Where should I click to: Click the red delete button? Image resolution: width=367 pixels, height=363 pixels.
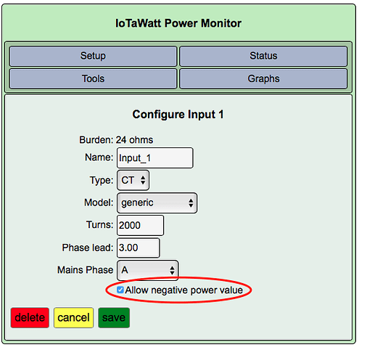point(30,318)
